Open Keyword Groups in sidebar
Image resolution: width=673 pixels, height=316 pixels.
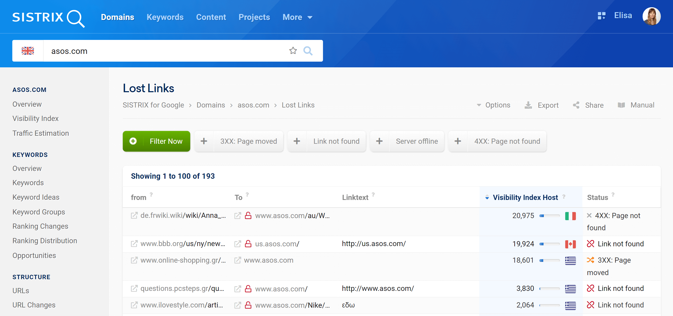click(x=39, y=212)
